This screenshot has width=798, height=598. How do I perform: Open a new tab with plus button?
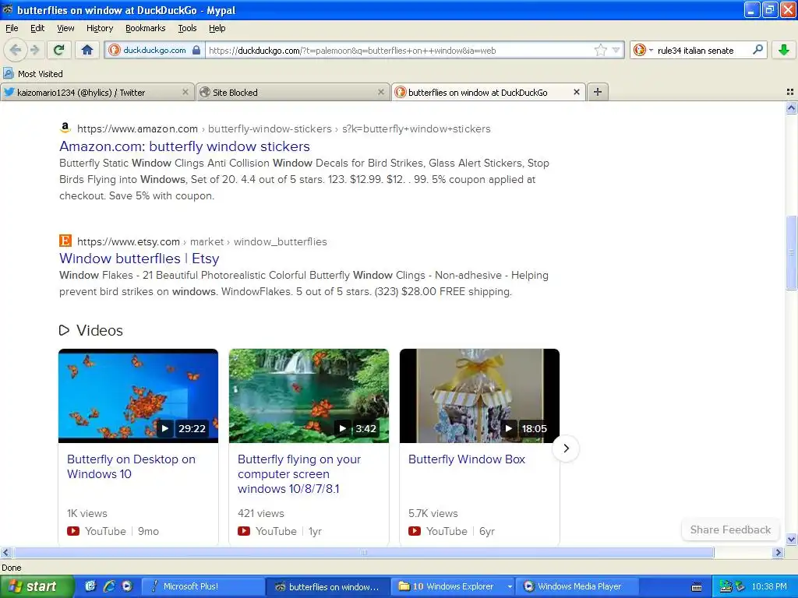pyautogui.click(x=598, y=92)
